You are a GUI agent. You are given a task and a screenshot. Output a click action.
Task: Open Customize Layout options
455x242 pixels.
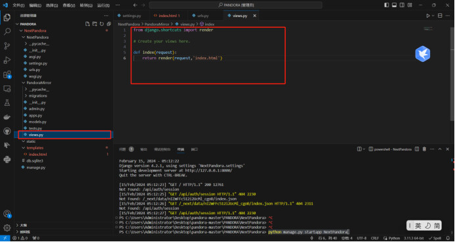[410, 5]
